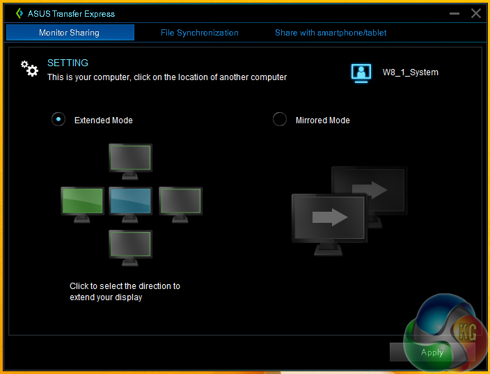The image size is (490, 374).
Task: Click the Mirrored Mode label text
Action: (322, 120)
